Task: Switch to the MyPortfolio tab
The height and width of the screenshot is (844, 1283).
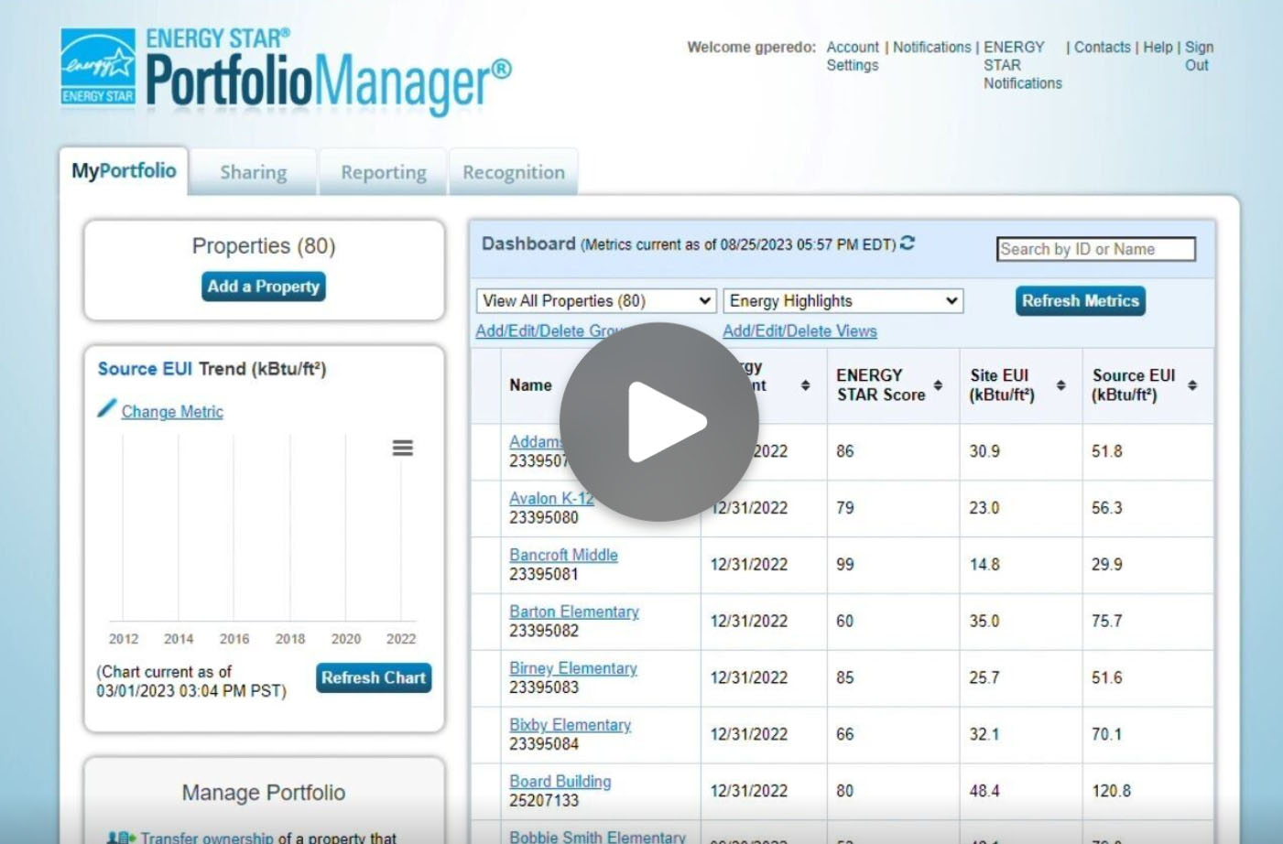Action: (124, 171)
